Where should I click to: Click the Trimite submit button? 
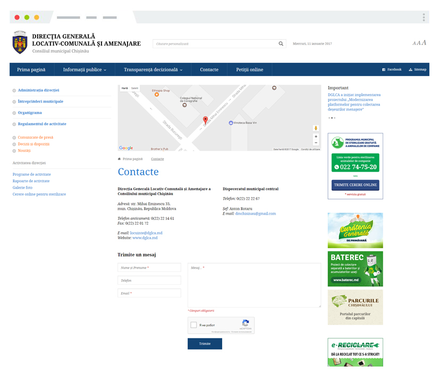[205, 344]
